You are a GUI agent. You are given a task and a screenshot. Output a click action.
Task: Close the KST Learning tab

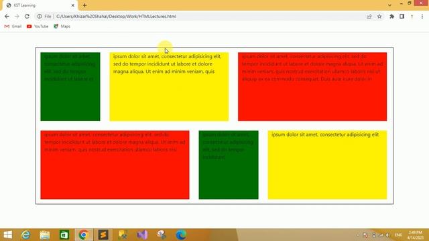pos(73,5)
